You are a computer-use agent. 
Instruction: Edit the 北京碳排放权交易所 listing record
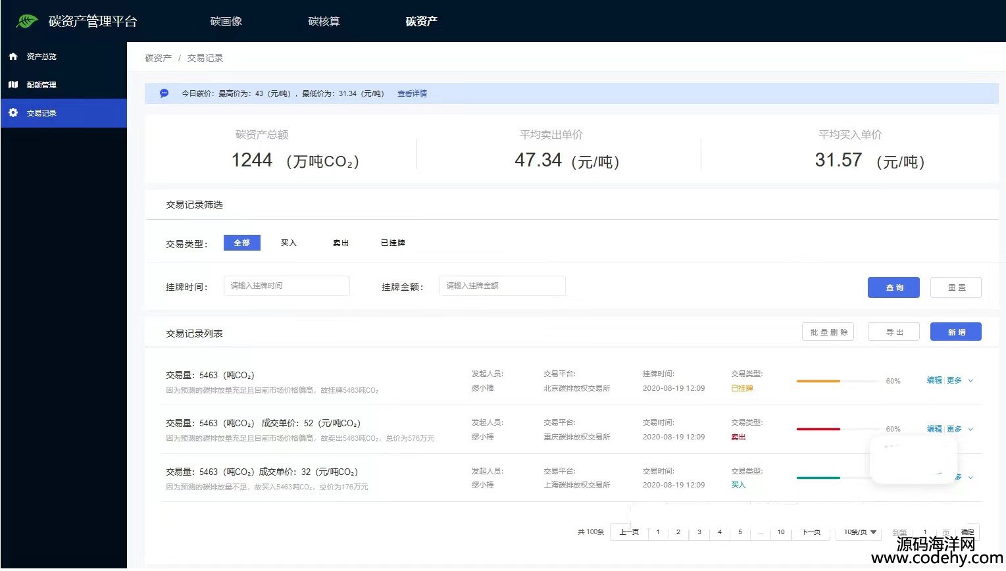[x=934, y=380]
